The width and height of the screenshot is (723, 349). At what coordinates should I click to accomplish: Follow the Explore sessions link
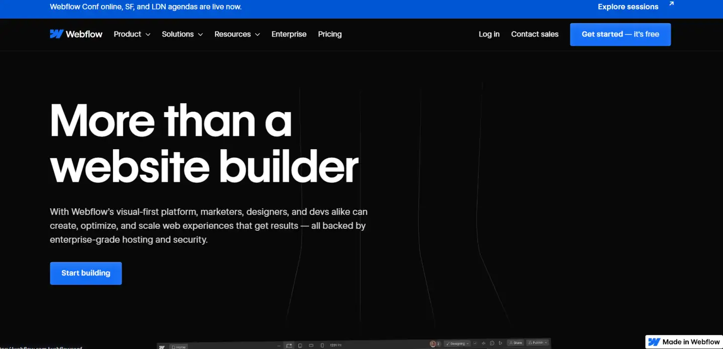628,7
